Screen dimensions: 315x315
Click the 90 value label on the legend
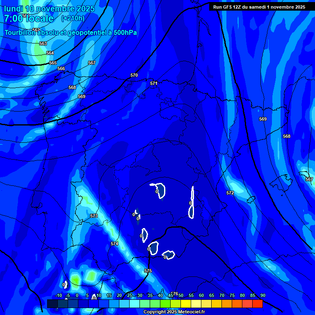coord(262,296)
